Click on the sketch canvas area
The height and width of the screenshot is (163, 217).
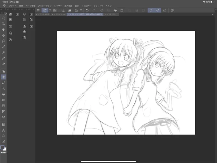coord(126,83)
